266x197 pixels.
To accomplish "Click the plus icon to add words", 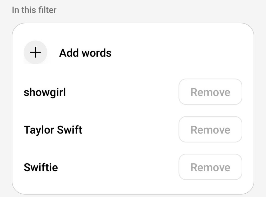I will (x=35, y=53).
